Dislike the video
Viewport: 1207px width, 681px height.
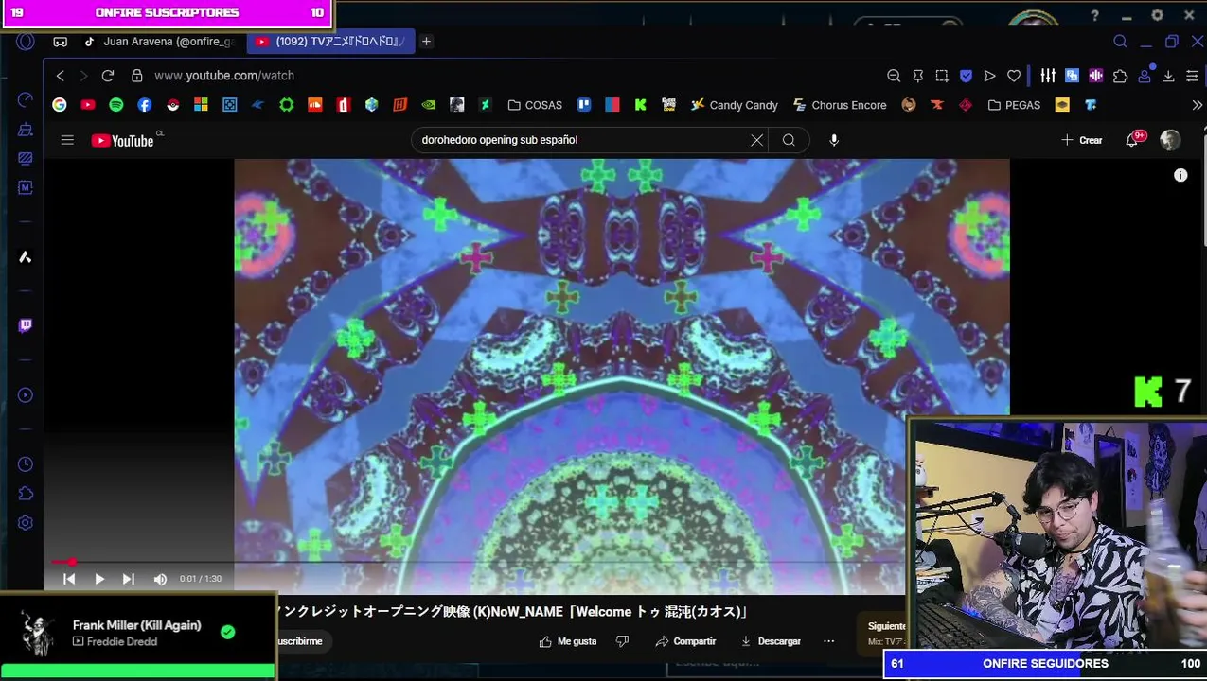coord(622,641)
